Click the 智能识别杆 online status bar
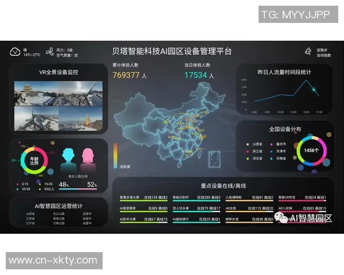The height and width of the screenshot is (275, 344). coord(197,200)
